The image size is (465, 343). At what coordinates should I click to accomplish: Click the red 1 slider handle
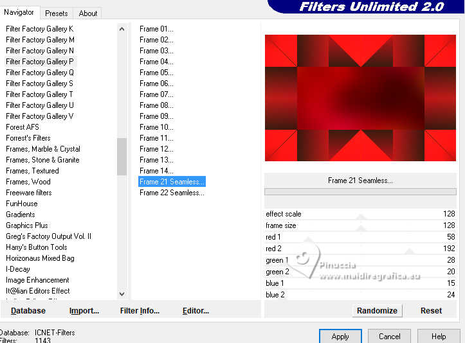tap(309, 240)
